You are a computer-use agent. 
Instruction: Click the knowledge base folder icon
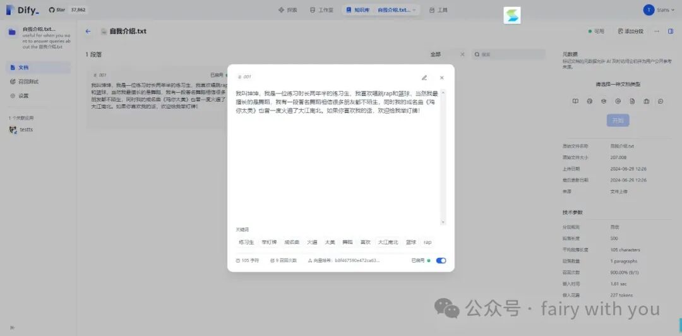(x=12, y=32)
